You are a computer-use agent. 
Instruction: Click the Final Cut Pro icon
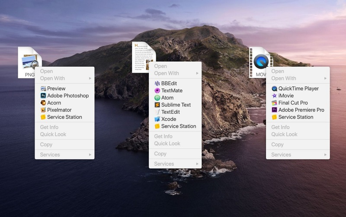point(274,103)
